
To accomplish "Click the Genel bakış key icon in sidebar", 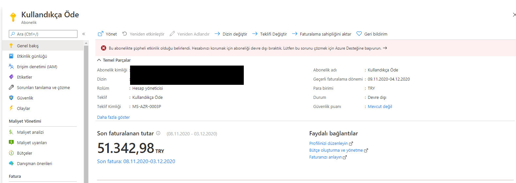I will pyautogui.click(x=11, y=46).
